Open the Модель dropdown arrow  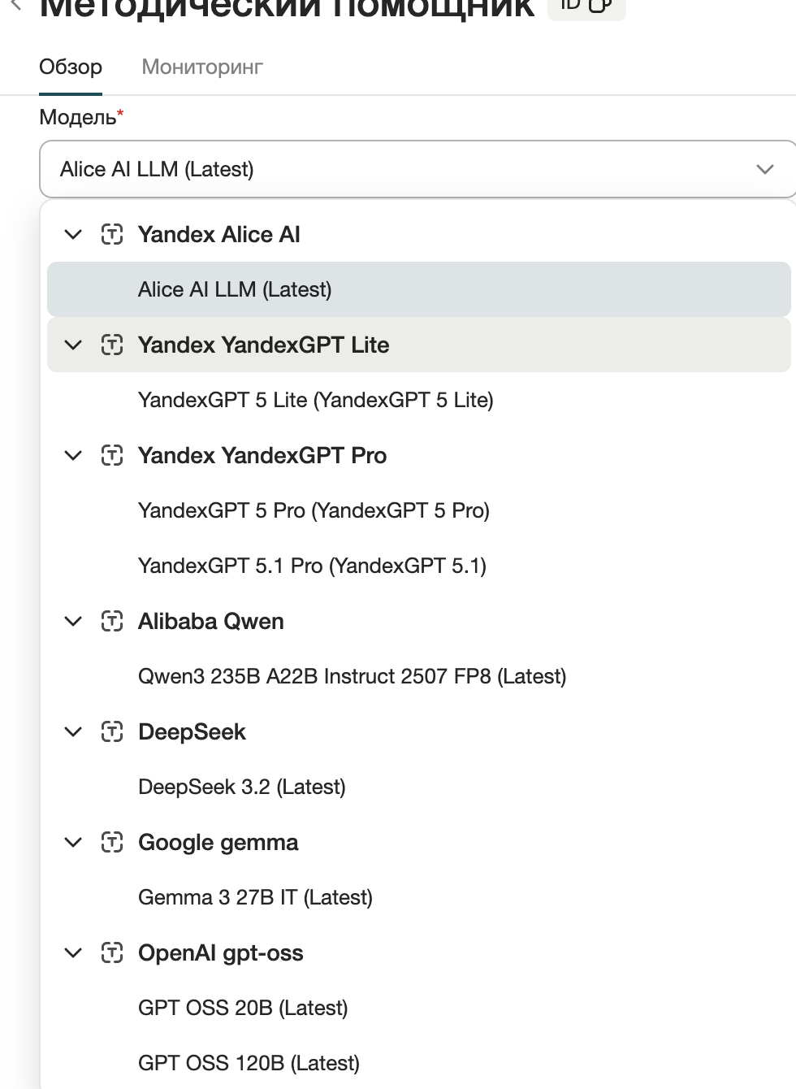[x=764, y=169]
